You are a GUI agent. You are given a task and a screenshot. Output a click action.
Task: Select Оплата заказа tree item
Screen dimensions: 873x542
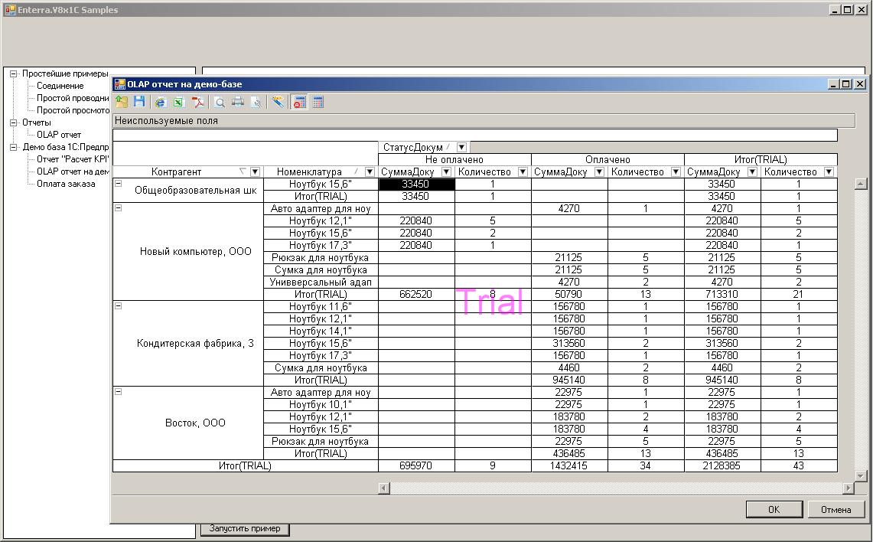point(66,184)
